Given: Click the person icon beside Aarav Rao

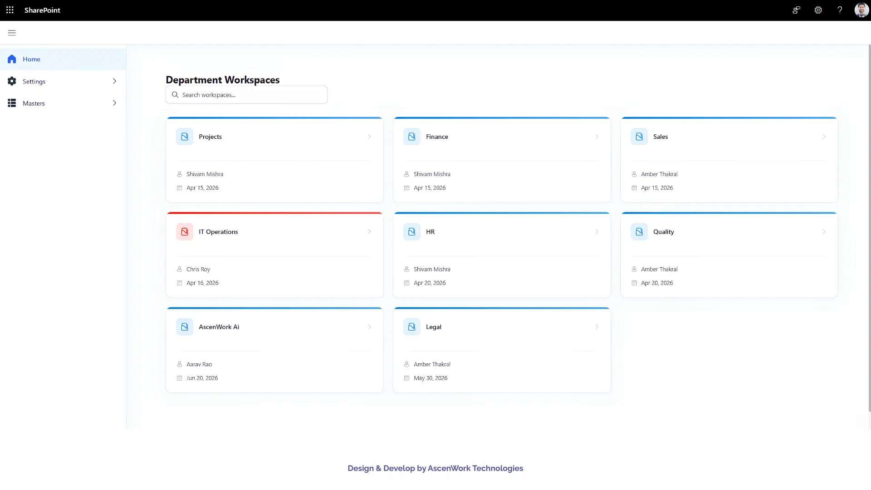Looking at the screenshot, I should coord(180,364).
